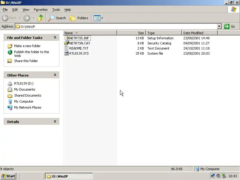Viewport: 240px width, 180px height.
Task: Click the My Computer sidebar icon
Action: pos(10,101)
